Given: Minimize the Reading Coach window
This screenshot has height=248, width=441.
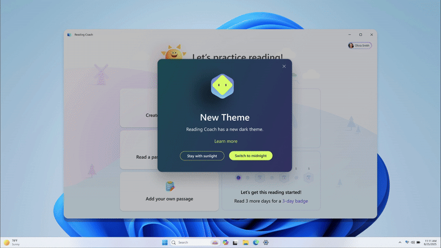Looking at the screenshot, I should point(349,35).
